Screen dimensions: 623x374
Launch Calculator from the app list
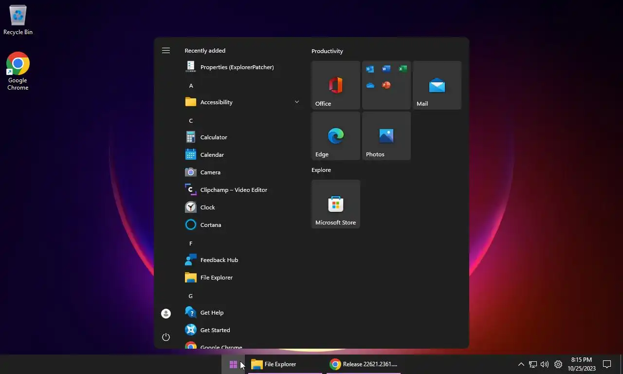[x=242, y=137]
